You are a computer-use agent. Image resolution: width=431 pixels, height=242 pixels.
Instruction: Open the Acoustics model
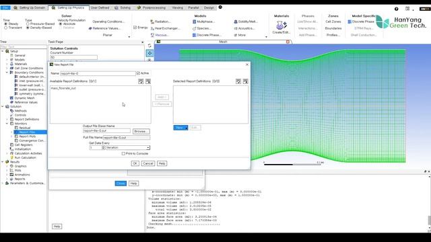click(245, 28)
